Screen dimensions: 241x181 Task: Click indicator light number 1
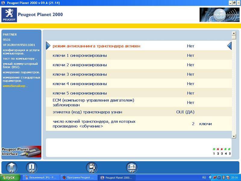(214, 150)
